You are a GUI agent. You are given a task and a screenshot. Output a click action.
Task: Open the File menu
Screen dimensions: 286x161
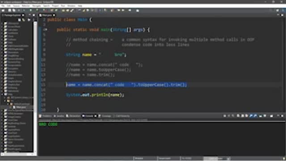[3, 6]
